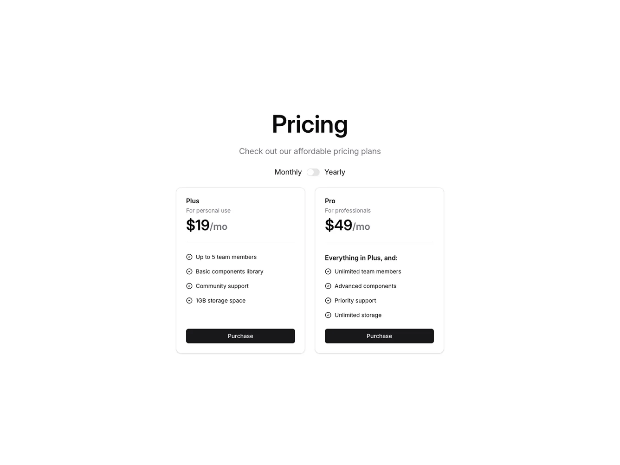Select the Monthly billing label

[x=288, y=172]
